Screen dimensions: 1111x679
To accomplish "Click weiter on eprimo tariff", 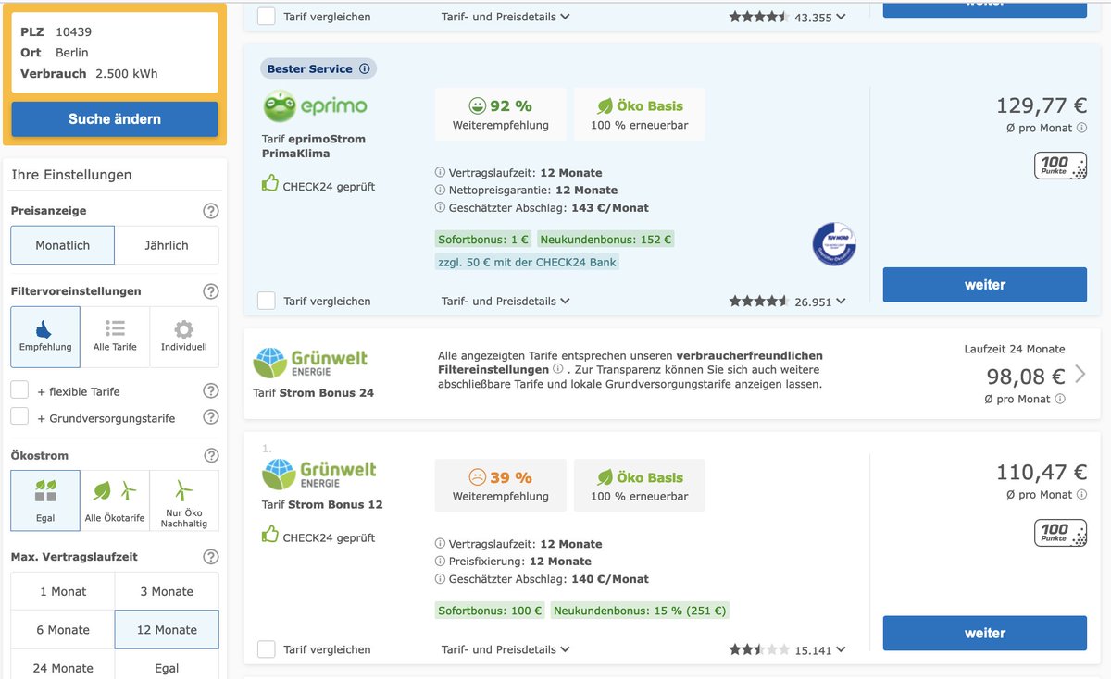I will coord(985,285).
